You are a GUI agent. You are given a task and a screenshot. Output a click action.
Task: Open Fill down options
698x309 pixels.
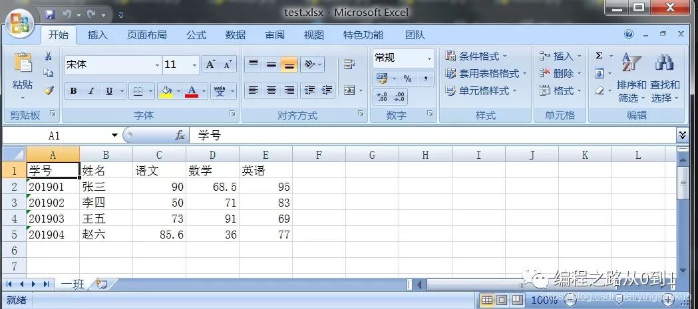[x=600, y=73]
